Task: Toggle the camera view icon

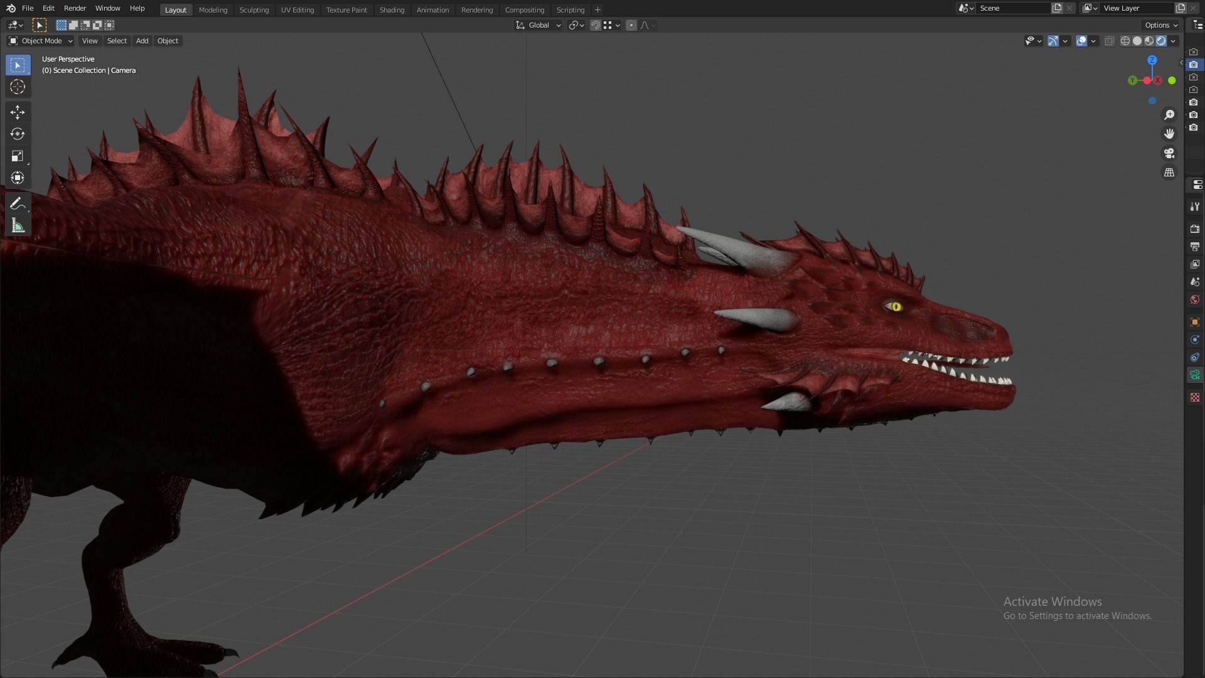Action: [1169, 153]
